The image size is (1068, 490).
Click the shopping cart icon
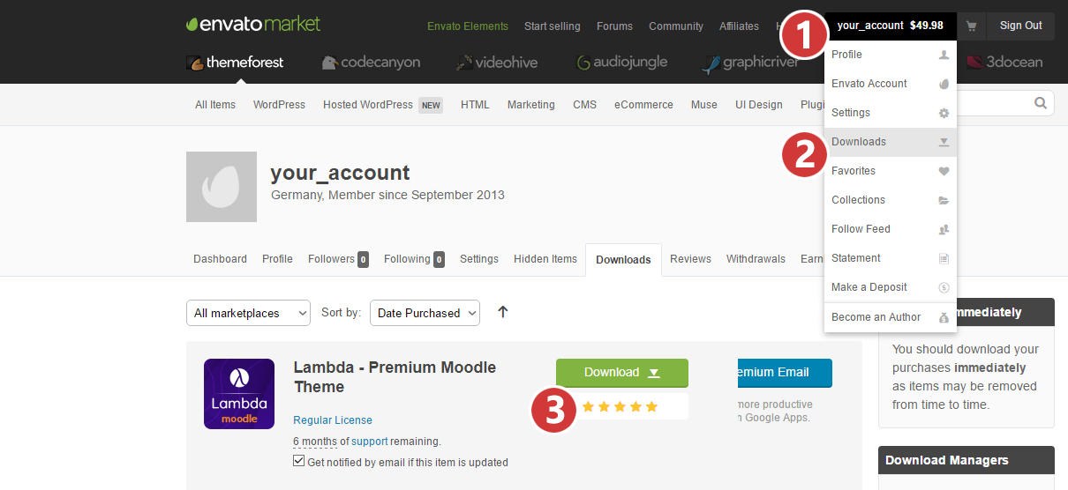[x=971, y=26]
